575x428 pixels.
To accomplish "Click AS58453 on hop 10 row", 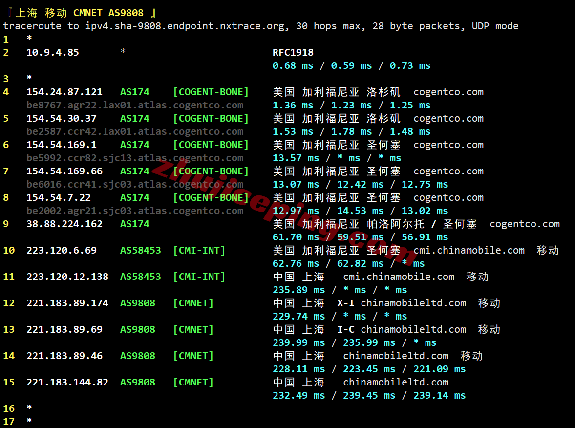I will (141, 251).
